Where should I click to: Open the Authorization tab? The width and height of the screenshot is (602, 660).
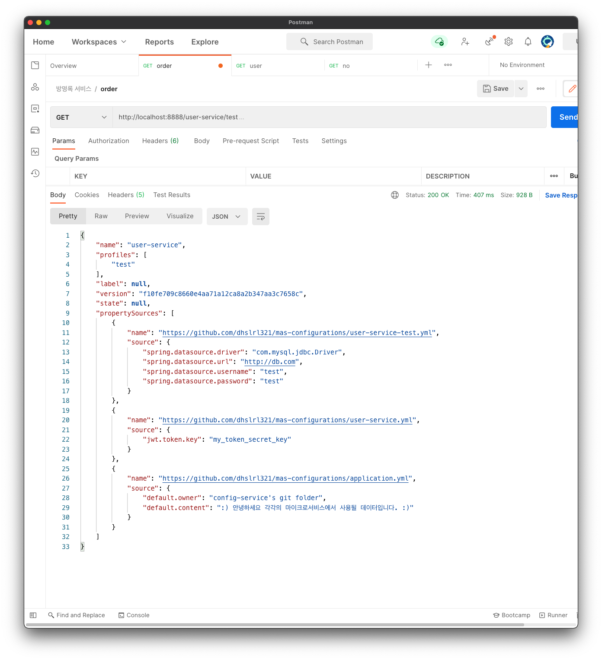click(x=109, y=141)
